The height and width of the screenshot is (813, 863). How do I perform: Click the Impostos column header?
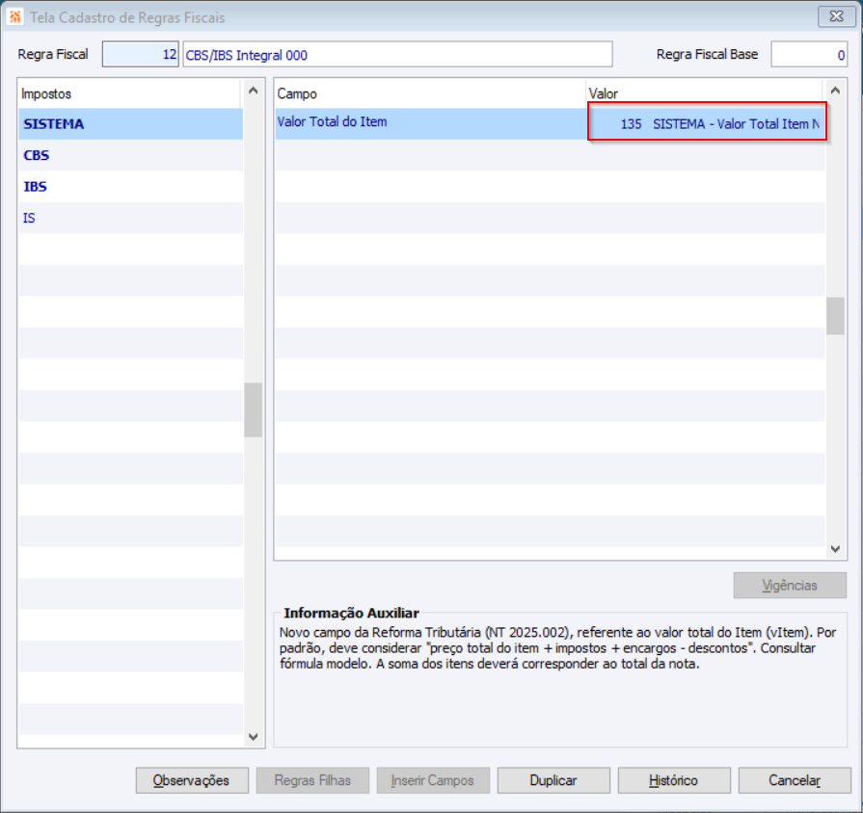[130, 93]
